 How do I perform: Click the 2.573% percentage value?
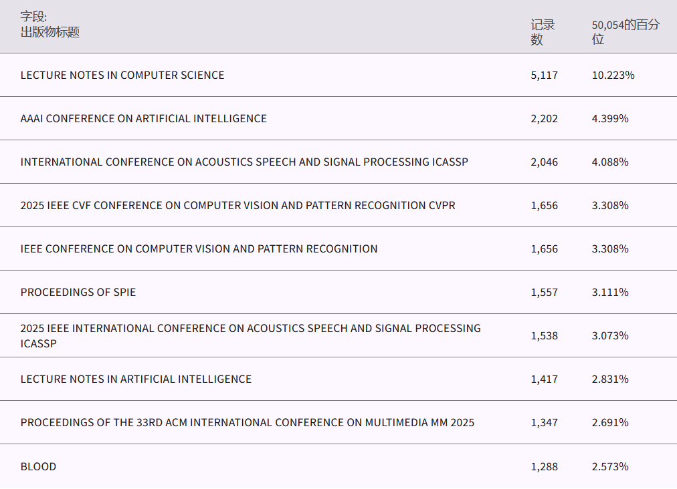[x=610, y=467]
